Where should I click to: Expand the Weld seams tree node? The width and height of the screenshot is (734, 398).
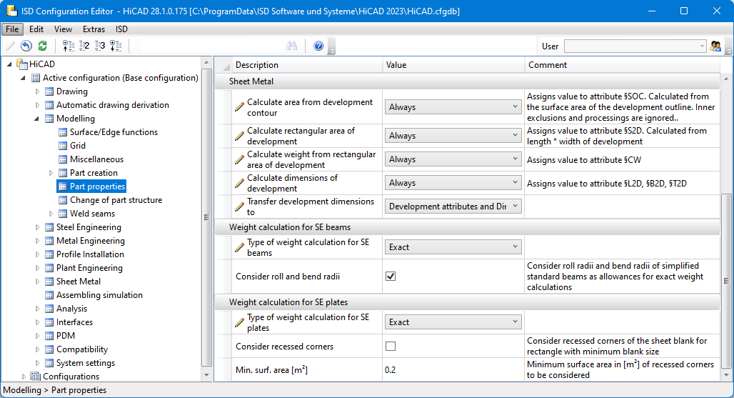click(51, 214)
